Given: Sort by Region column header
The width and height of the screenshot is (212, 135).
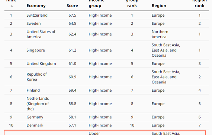Looking at the screenshot, I should tap(159, 6).
